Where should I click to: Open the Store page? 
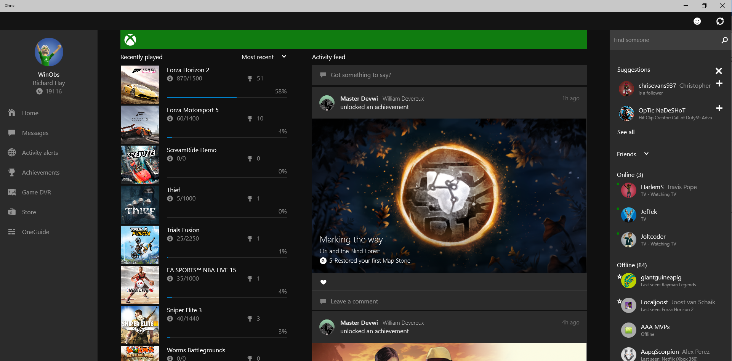pyautogui.click(x=29, y=212)
